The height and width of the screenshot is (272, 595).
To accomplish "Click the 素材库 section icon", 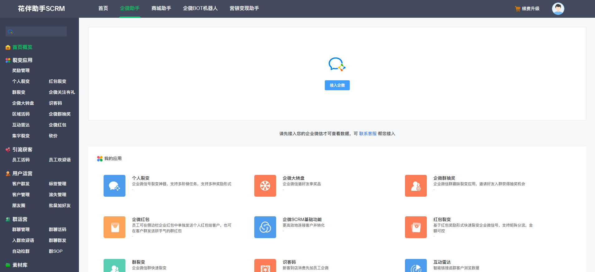I will pyautogui.click(x=8, y=265).
